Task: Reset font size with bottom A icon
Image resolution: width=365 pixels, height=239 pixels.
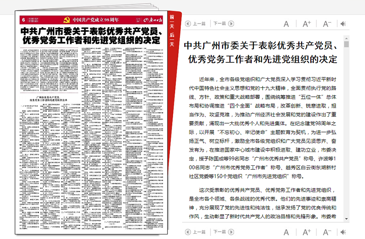Action: click(x=286, y=232)
